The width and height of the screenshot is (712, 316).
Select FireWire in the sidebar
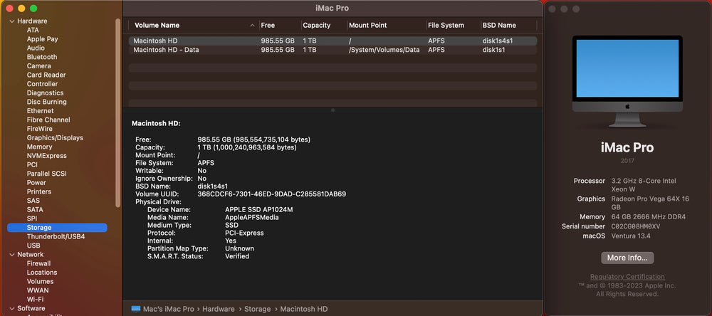[x=39, y=129]
